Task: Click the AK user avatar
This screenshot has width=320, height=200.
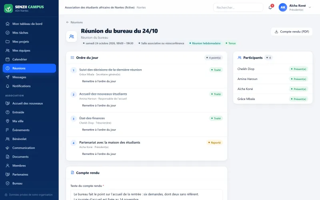Action: tap(283, 7)
